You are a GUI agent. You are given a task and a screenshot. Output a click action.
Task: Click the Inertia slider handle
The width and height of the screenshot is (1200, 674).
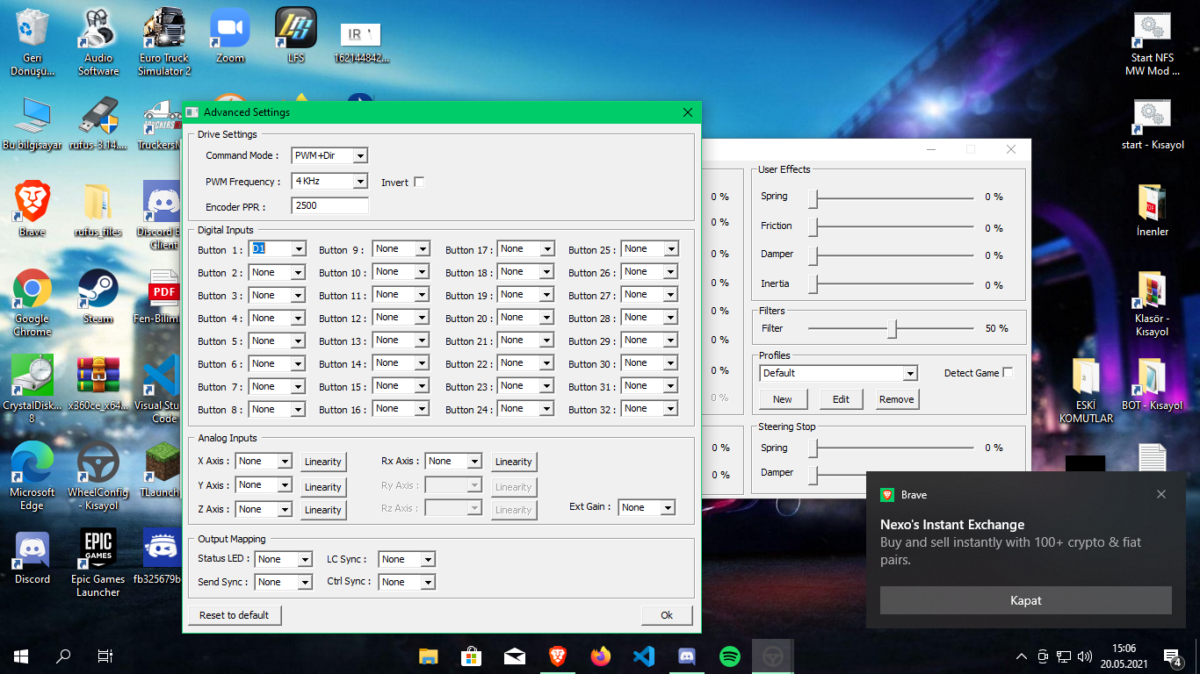tap(813, 284)
